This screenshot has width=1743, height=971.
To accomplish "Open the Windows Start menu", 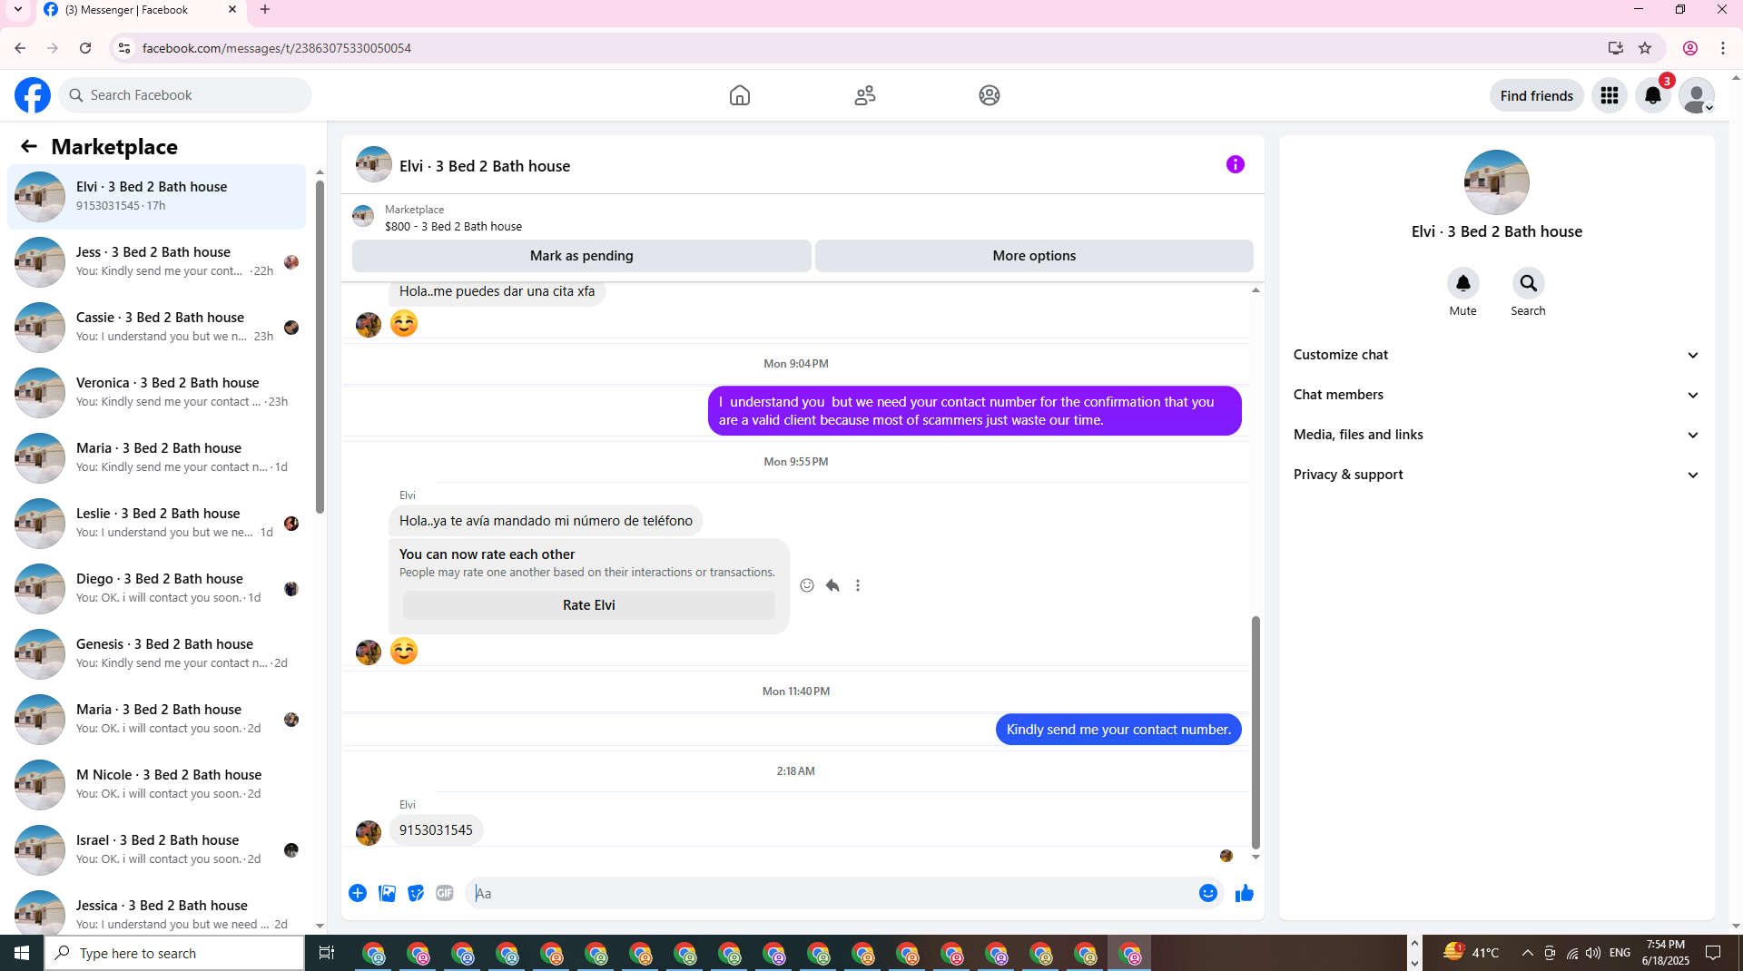I will (x=22, y=953).
